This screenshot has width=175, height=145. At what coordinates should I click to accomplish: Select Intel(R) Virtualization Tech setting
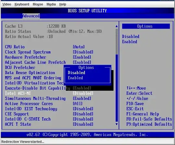34,83
